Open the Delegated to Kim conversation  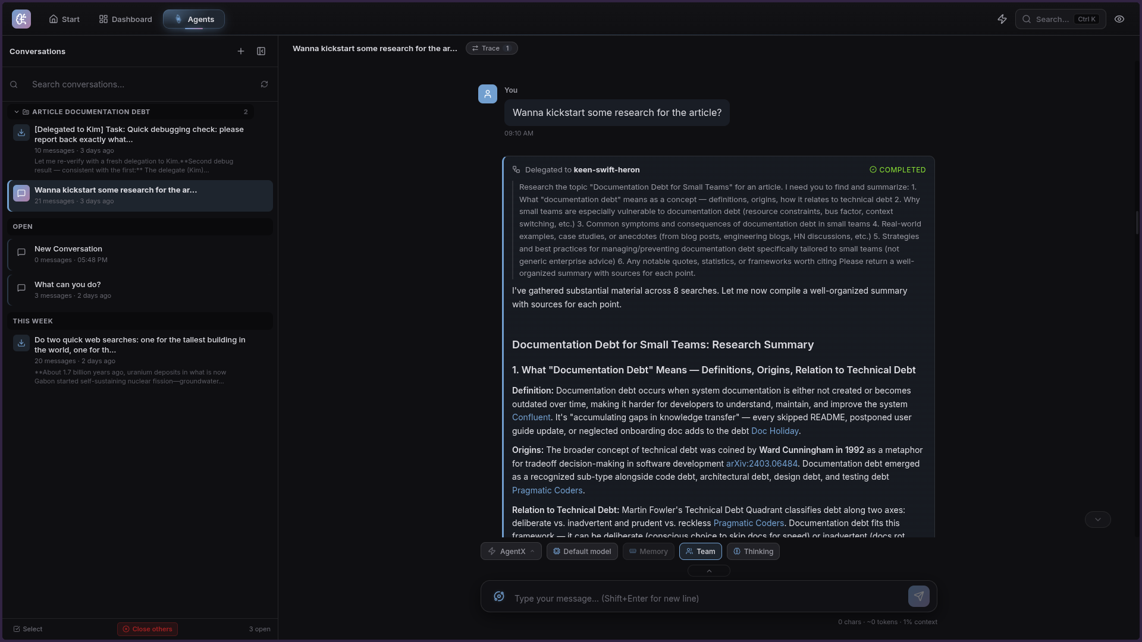click(x=140, y=149)
